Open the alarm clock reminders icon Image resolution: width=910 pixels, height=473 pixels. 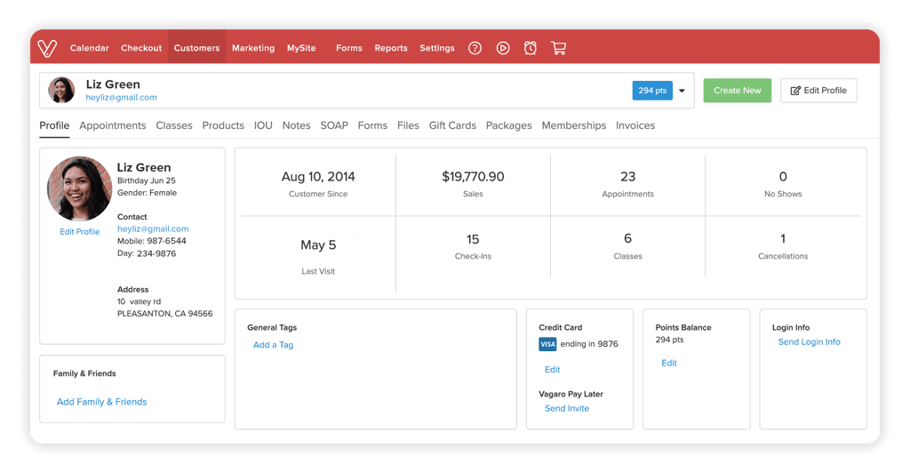531,48
